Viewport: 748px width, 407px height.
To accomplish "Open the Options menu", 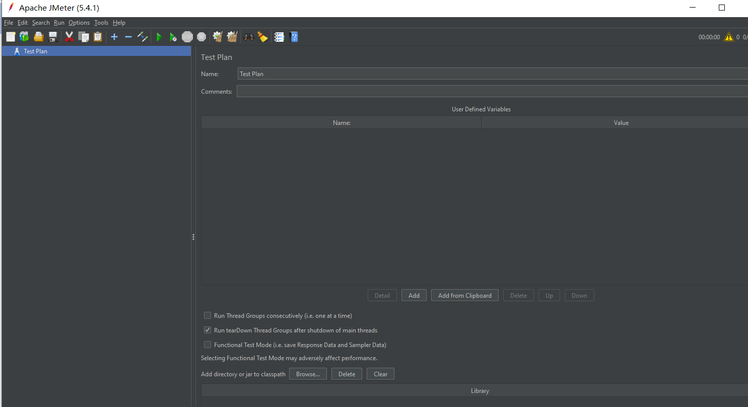I will 79,23.
